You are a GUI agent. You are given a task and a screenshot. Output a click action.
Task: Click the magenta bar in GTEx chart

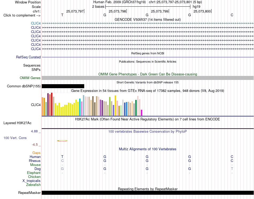[x=142, y=113]
